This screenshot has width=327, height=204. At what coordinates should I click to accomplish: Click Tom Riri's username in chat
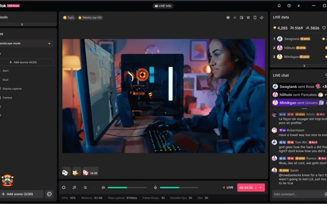coord(301,142)
